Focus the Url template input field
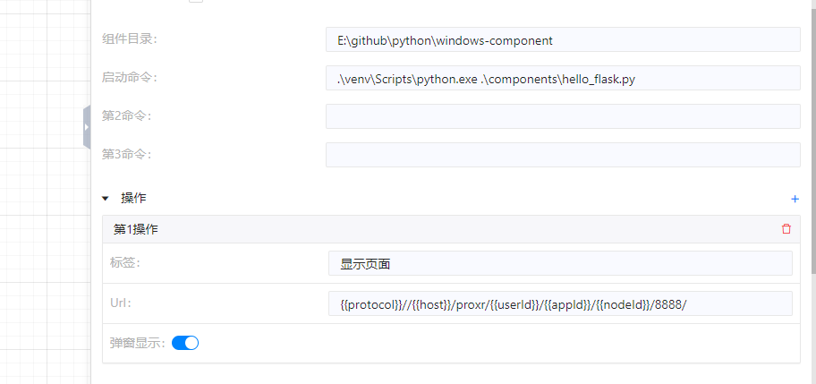Image resolution: width=816 pixels, height=384 pixels. 560,303
